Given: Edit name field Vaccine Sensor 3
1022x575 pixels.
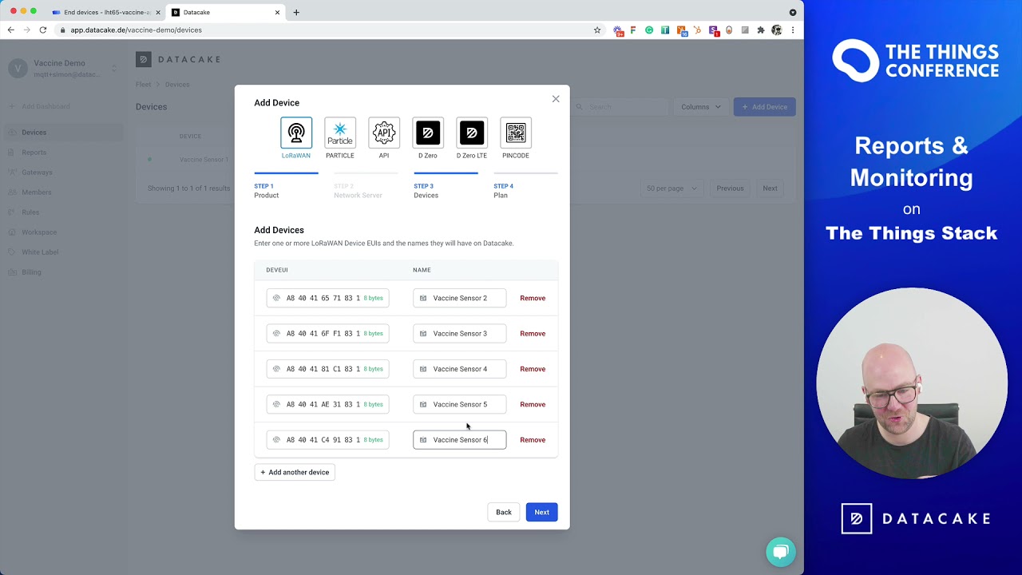Looking at the screenshot, I should [459, 334].
